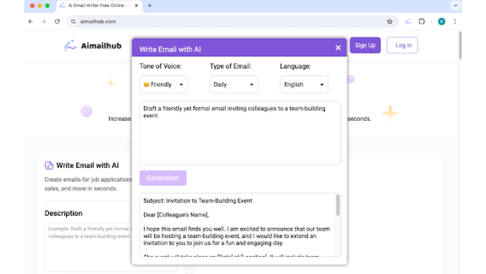Image resolution: width=486 pixels, height=274 pixels.
Task: Click the Log in button
Action: tap(402, 45)
